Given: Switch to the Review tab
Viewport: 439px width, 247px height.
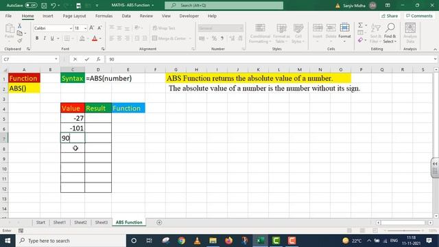Looking at the screenshot, I should (146, 16).
